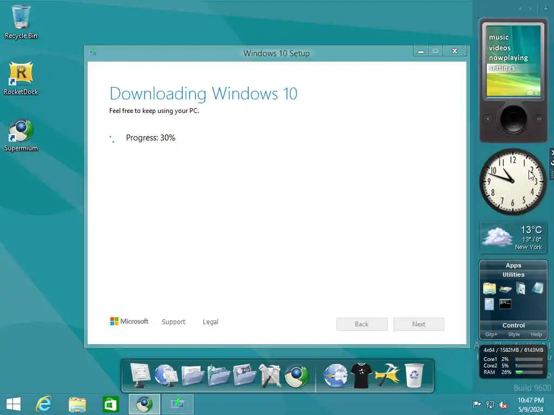Expand Apps section in launcher gadget

coord(513,265)
